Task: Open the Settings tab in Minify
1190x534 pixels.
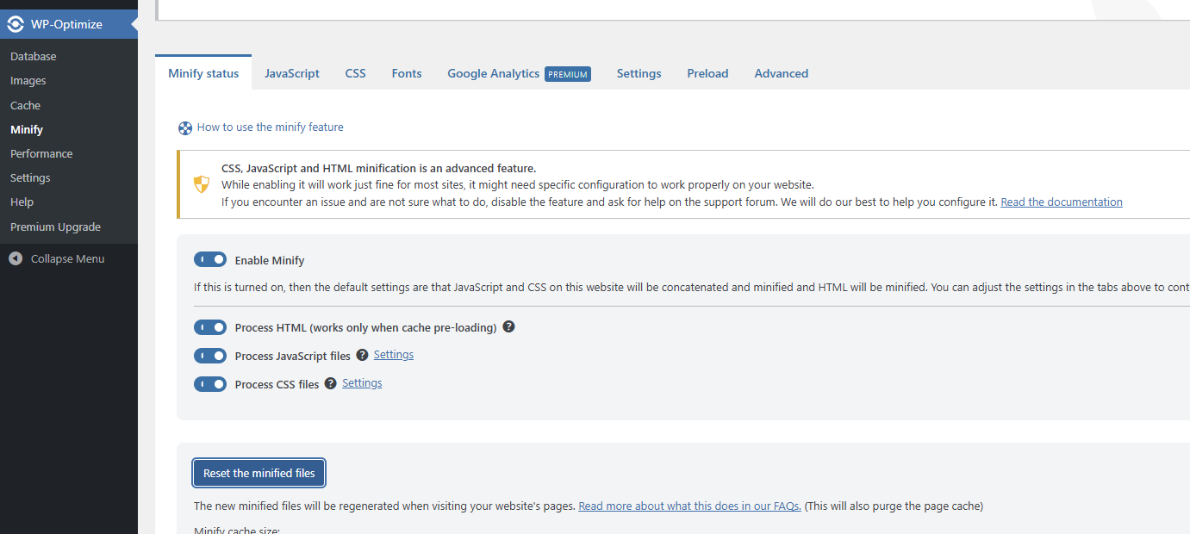Action: pyautogui.click(x=639, y=73)
